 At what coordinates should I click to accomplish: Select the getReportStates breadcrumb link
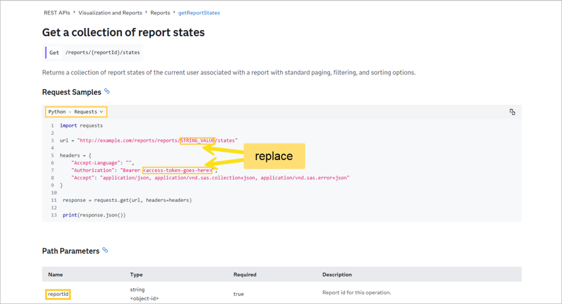(x=199, y=12)
